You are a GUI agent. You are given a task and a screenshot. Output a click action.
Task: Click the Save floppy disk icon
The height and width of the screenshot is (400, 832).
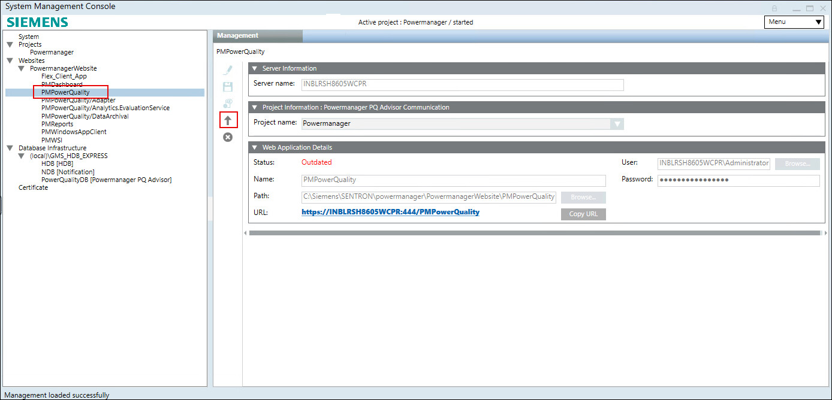[228, 87]
